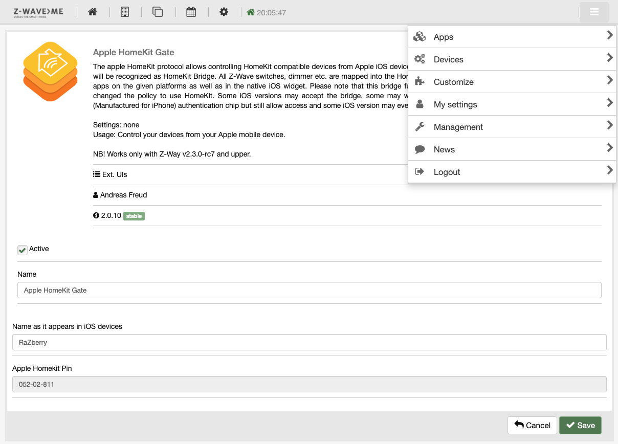Click the Apple HomeKit Gate heading
Viewport: 618px width, 444px height.
(134, 52)
